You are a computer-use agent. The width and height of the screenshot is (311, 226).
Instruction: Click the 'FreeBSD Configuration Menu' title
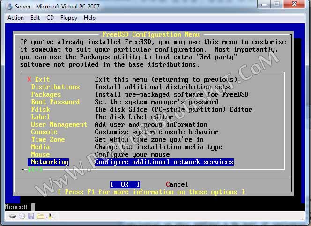click(x=151, y=34)
